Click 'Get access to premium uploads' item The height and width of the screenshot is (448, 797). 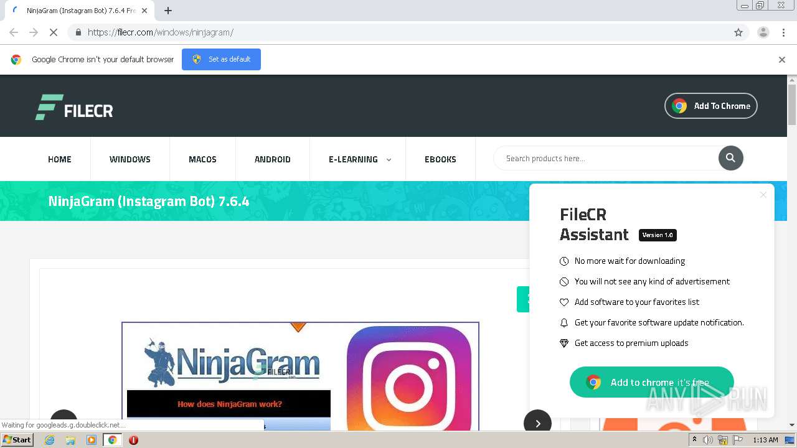[x=631, y=343]
